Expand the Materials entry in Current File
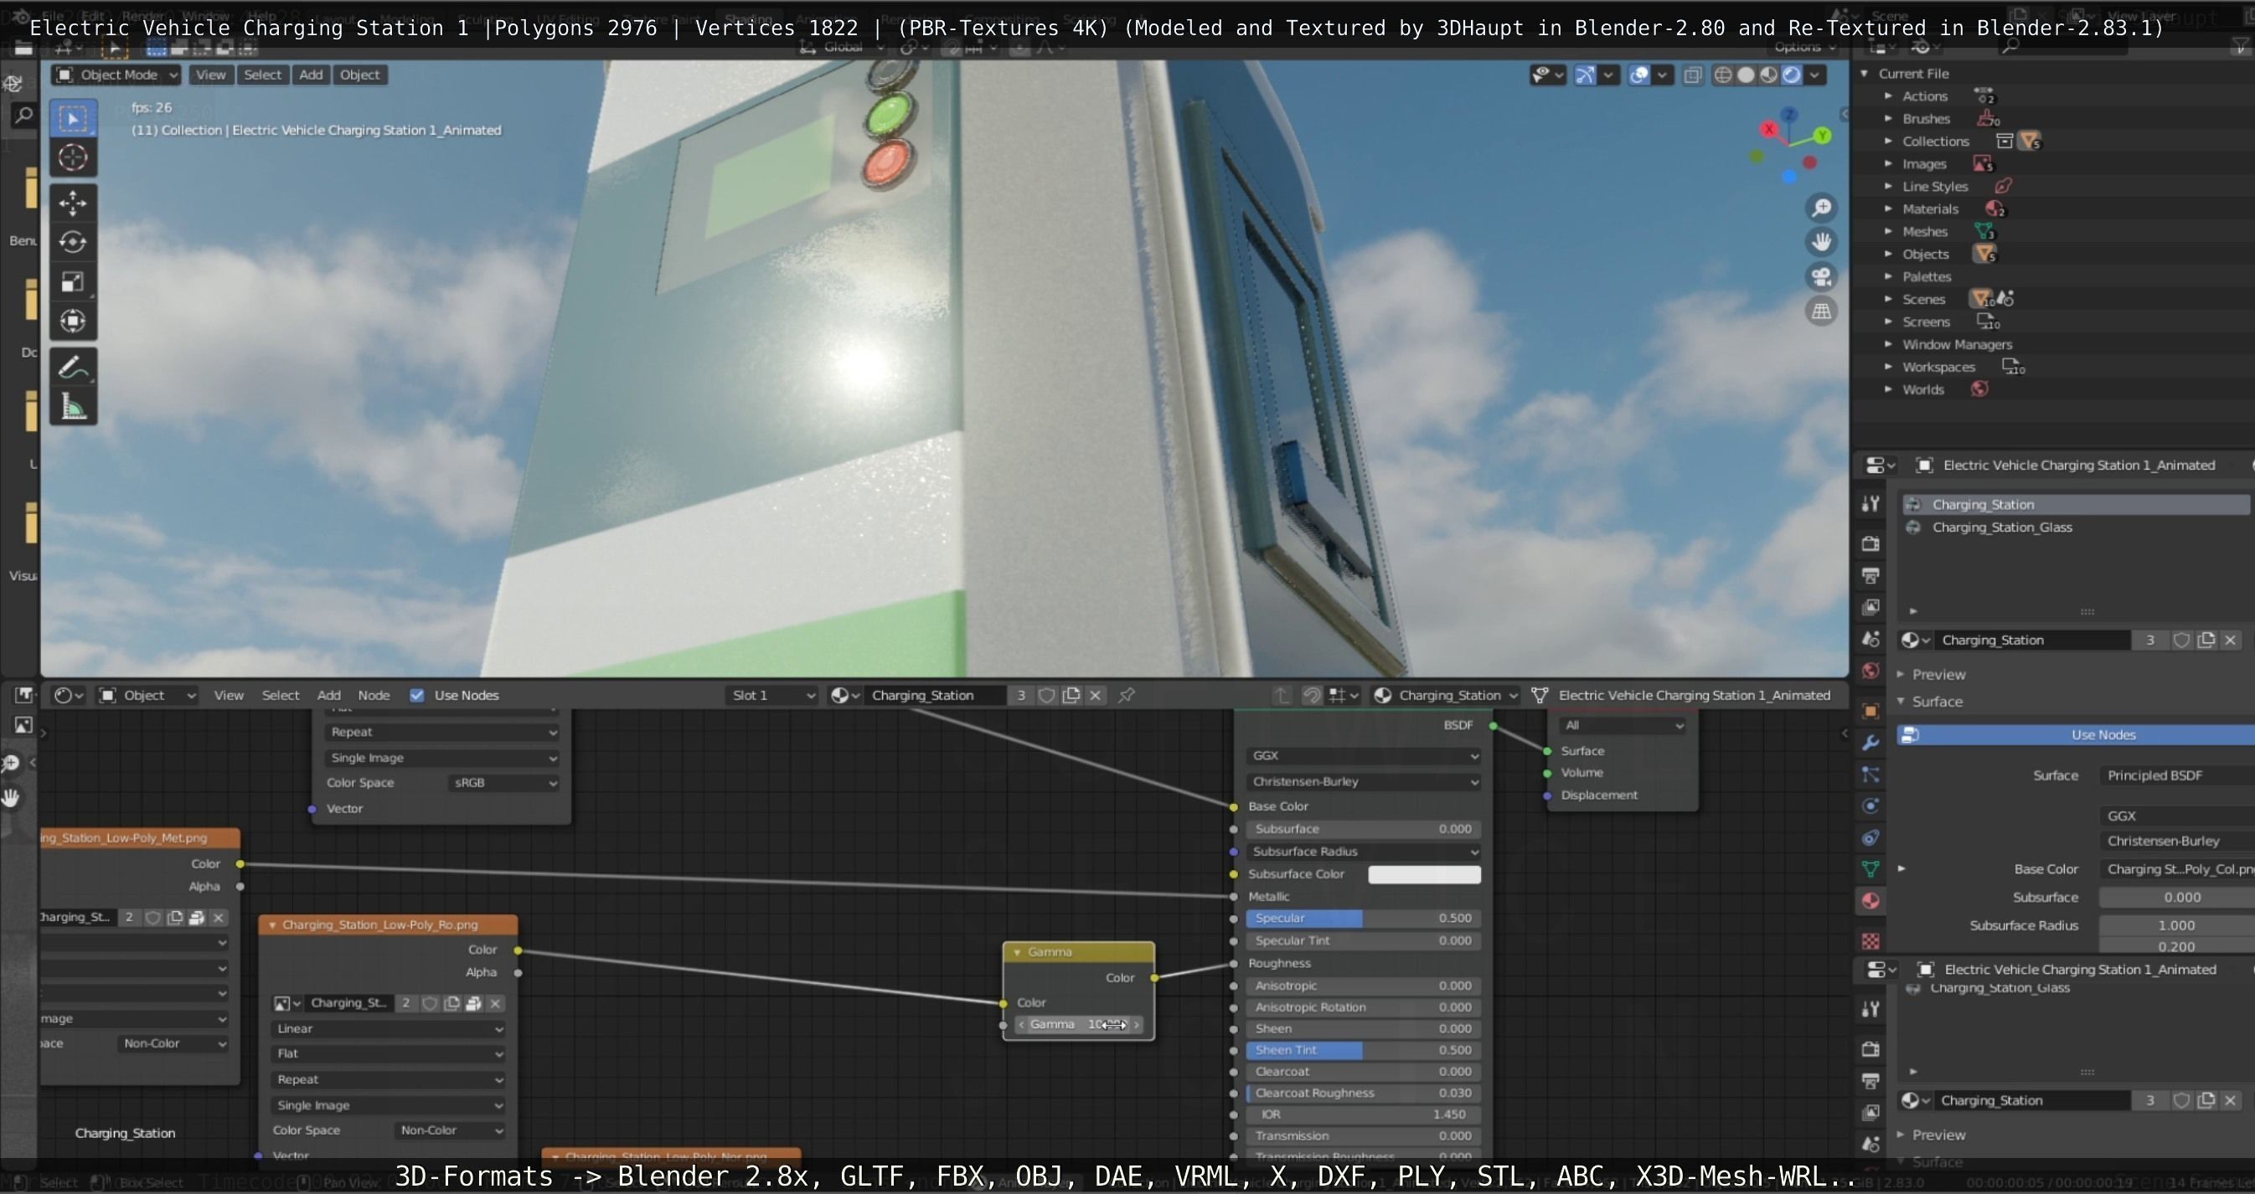This screenshot has height=1194, width=2255. click(1888, 209)
